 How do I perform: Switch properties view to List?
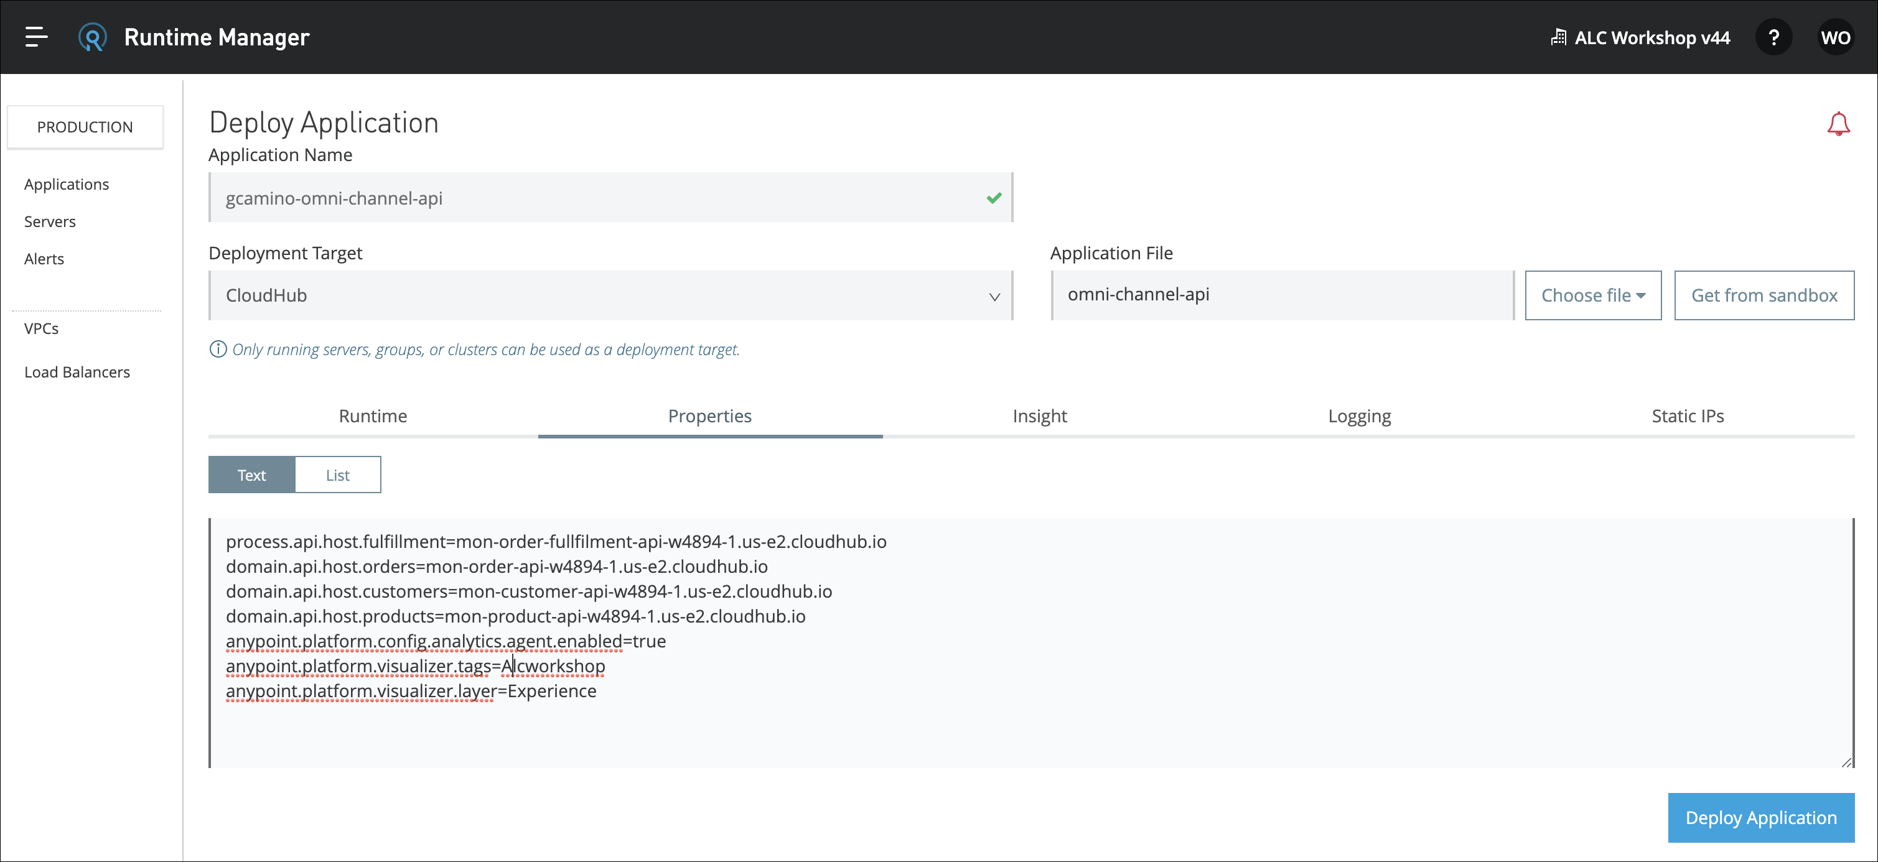click(337, 475)
